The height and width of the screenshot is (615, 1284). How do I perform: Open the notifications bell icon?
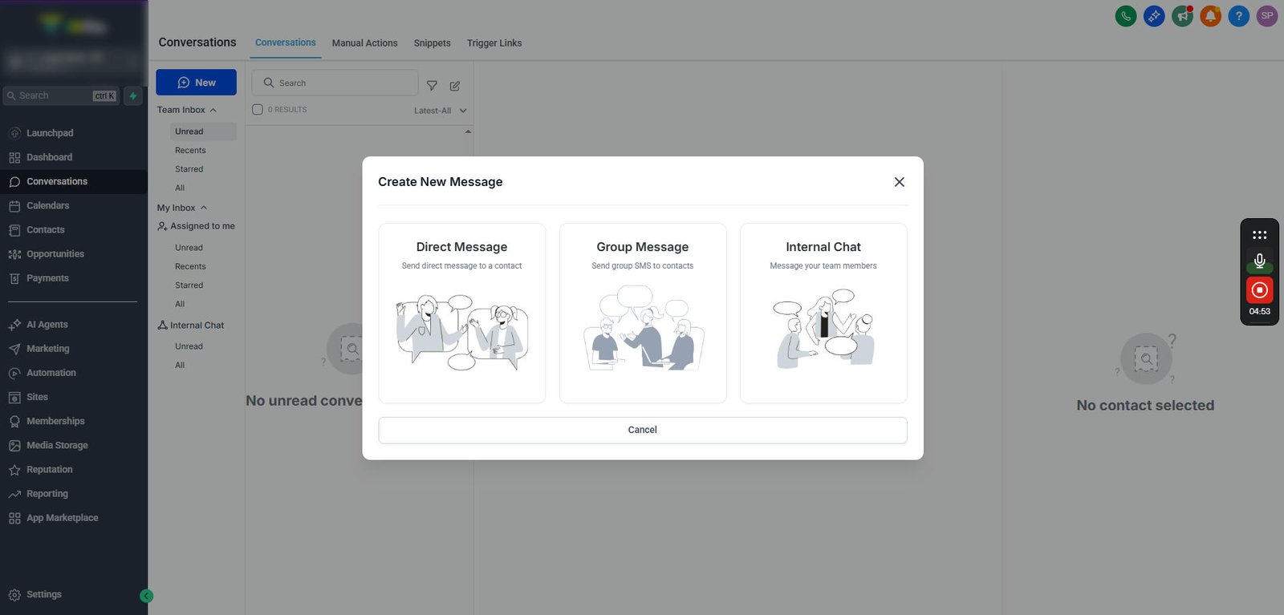1210,16
